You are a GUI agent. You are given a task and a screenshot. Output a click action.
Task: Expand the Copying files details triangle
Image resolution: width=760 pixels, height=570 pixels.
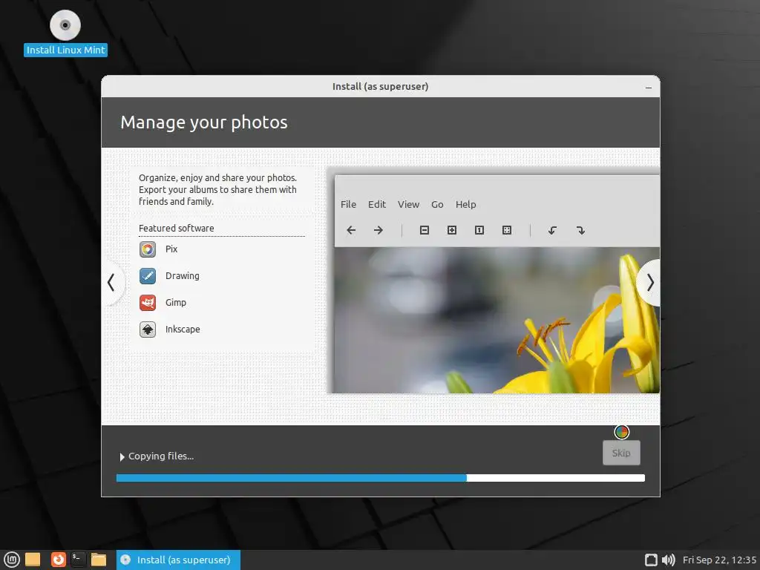[x=122, y=456]
